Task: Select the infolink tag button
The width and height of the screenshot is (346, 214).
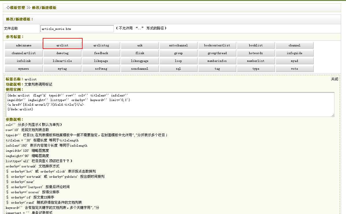Action: [x=24, y=61]
